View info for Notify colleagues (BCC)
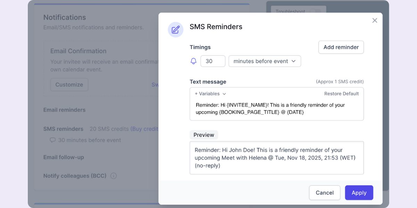The height and width of the screenshot is (208, 417). point(113,176)
